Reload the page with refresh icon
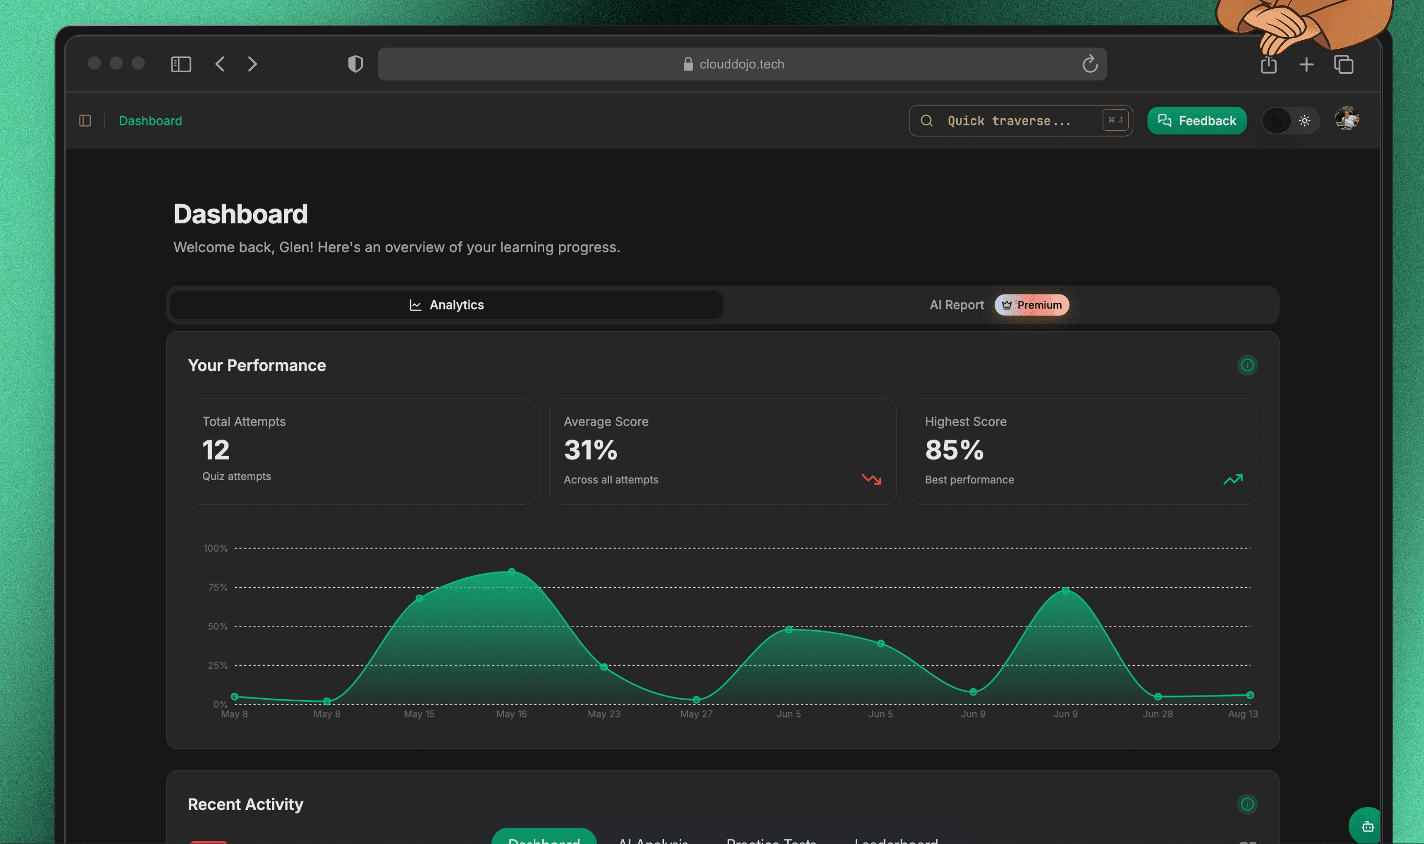The image size is (1424, 844). click(x=1089, y=64)
